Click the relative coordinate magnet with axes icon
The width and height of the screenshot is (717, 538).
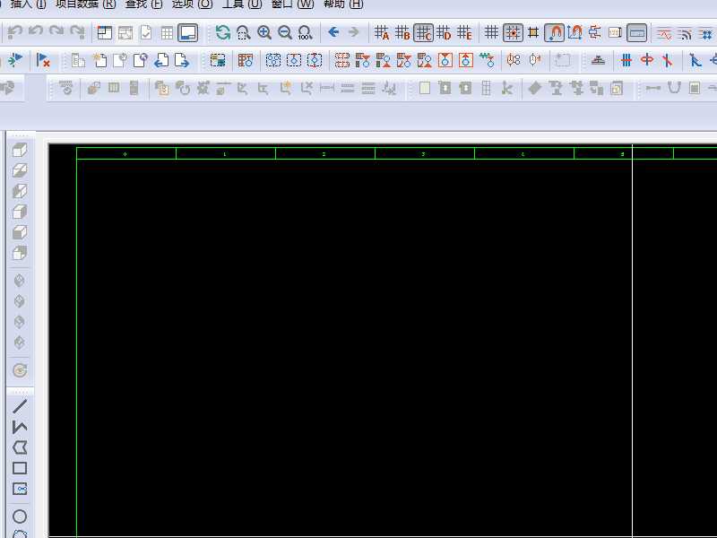click(574, 33)
